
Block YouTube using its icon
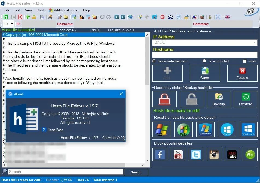tap(178, 154)
